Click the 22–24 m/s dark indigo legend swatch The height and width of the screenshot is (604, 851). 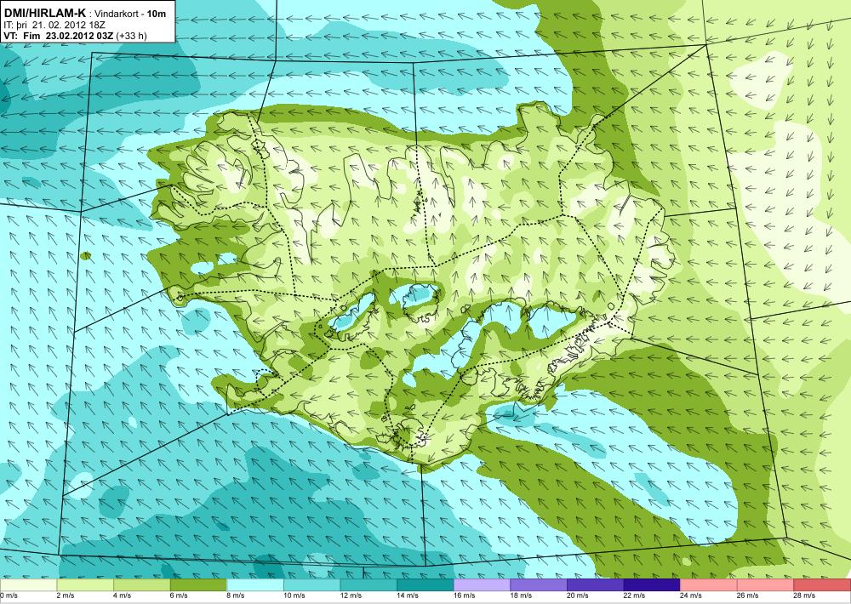click(x=652, y=585)
